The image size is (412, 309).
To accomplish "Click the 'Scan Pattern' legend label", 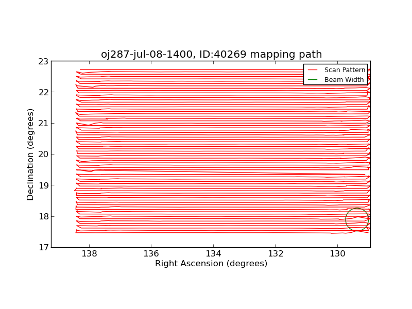I will click(345, 70).
